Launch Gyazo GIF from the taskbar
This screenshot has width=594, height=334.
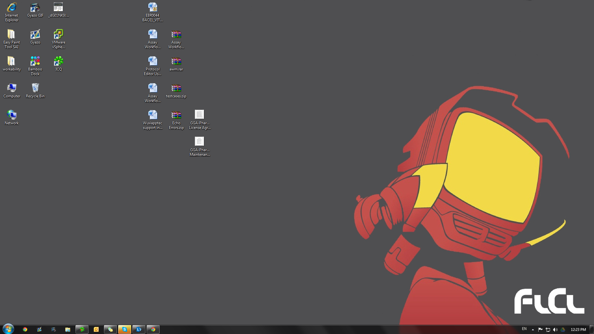(54, 329)
